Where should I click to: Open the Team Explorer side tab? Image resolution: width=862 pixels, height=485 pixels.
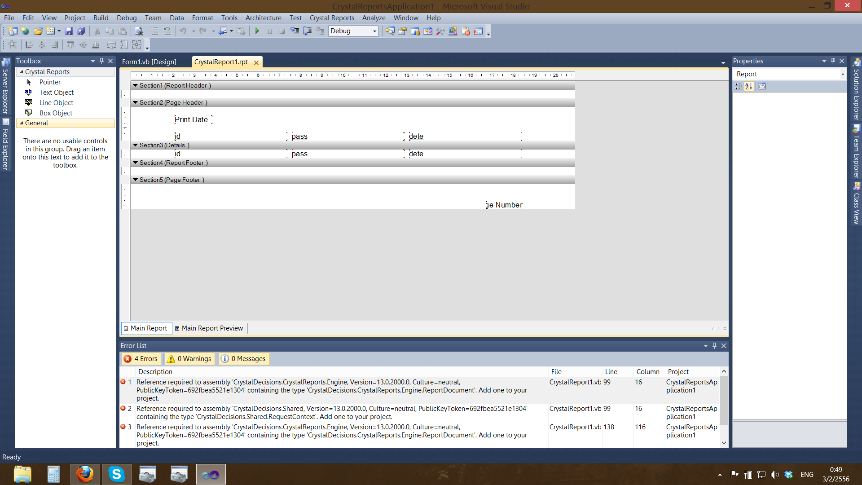pos(857,152)
